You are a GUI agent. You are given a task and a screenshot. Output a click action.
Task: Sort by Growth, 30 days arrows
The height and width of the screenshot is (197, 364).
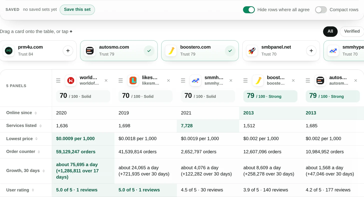coord(43,171)
